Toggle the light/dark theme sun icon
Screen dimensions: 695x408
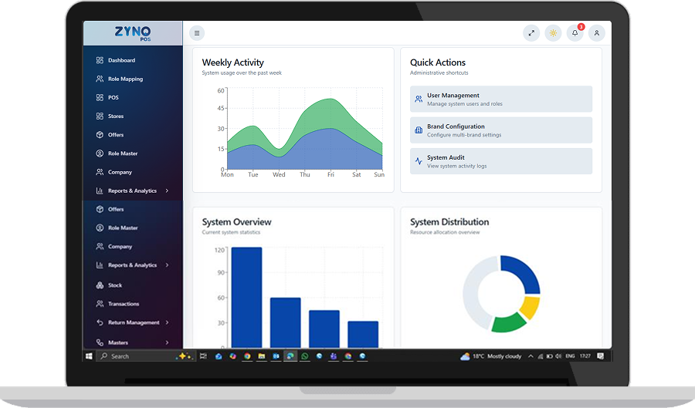[x=553, y=32]
